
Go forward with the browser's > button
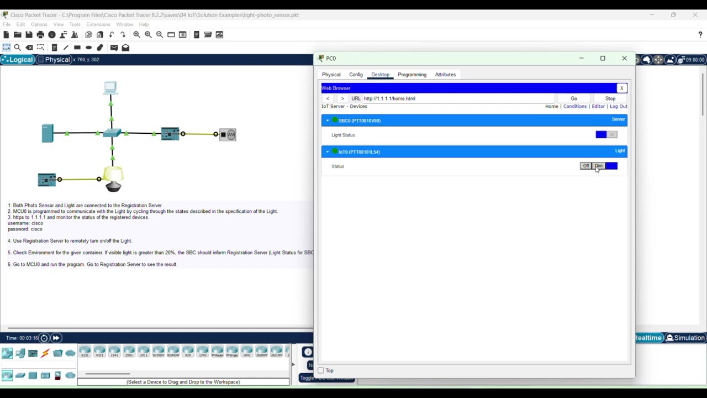click(x=342, y=98)
